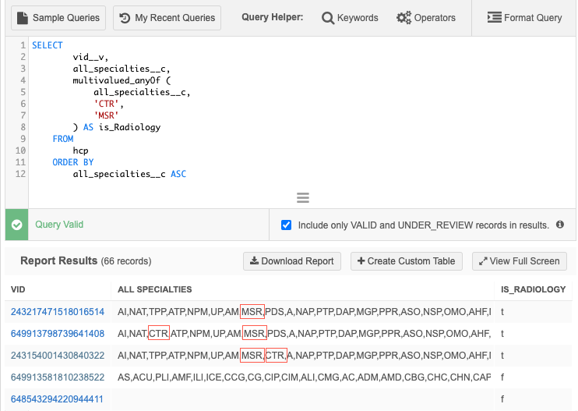Open the Operators query helper
578x411 pixels.
coord(425,18)
